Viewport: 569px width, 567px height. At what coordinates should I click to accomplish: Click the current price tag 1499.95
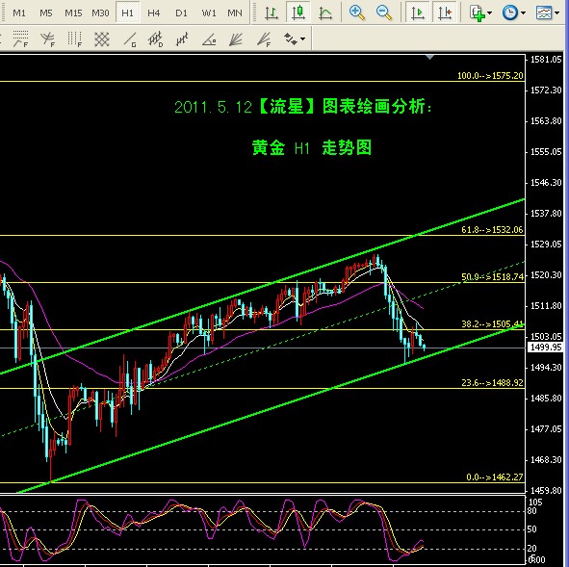[x=546, y=348]
